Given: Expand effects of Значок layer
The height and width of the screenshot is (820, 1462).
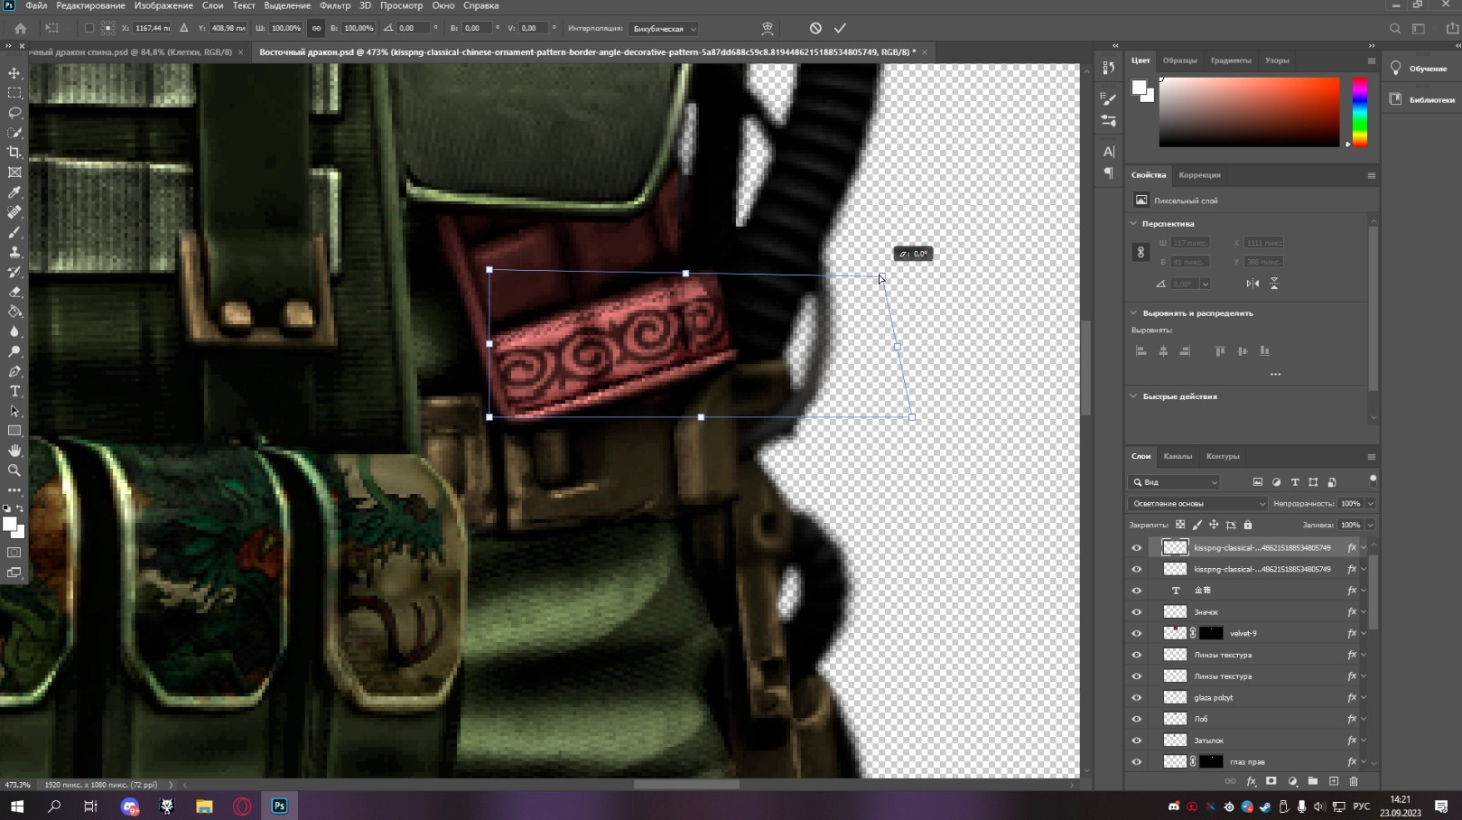Looking at the screenshot, I should point(1364,612).
